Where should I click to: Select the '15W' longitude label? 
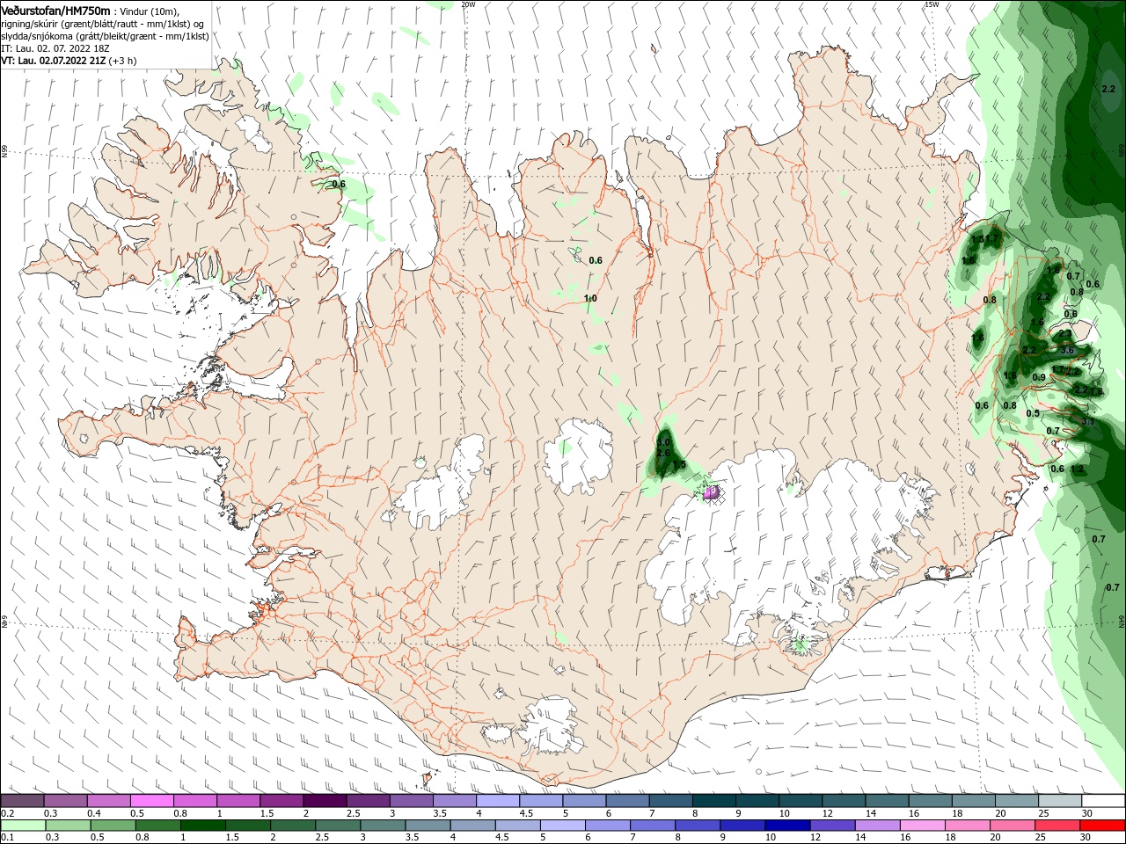(932, 4)
